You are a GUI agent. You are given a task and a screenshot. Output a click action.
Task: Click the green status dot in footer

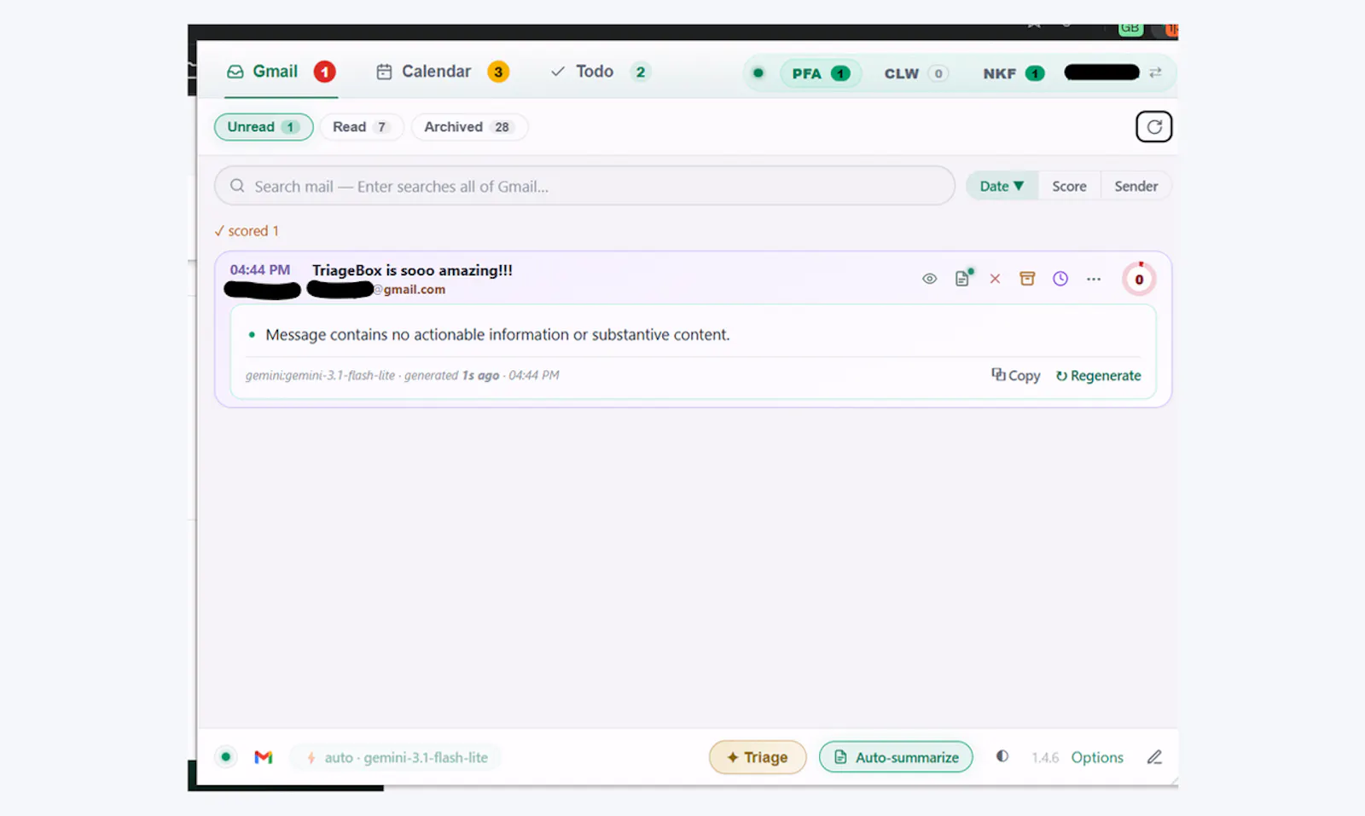tap(225, 757)
